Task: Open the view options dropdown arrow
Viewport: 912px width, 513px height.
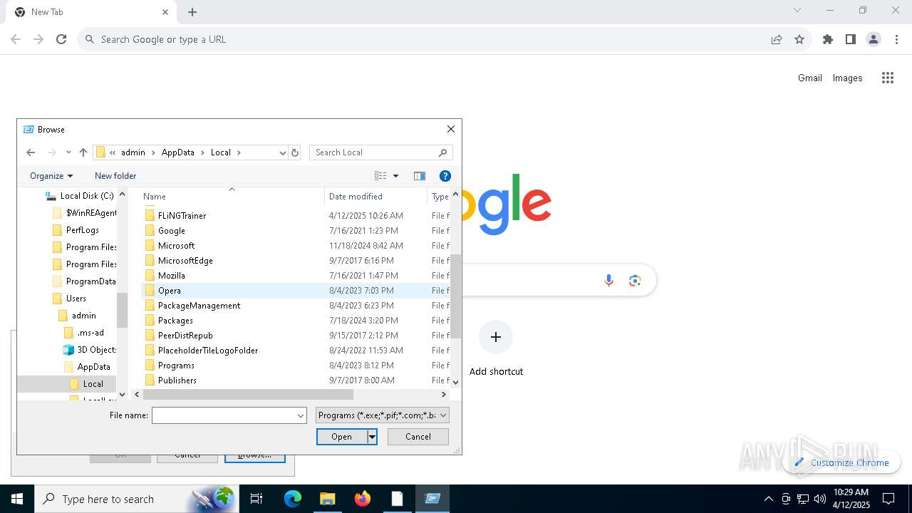Action: pyautogui.click(x=396, y=176)
